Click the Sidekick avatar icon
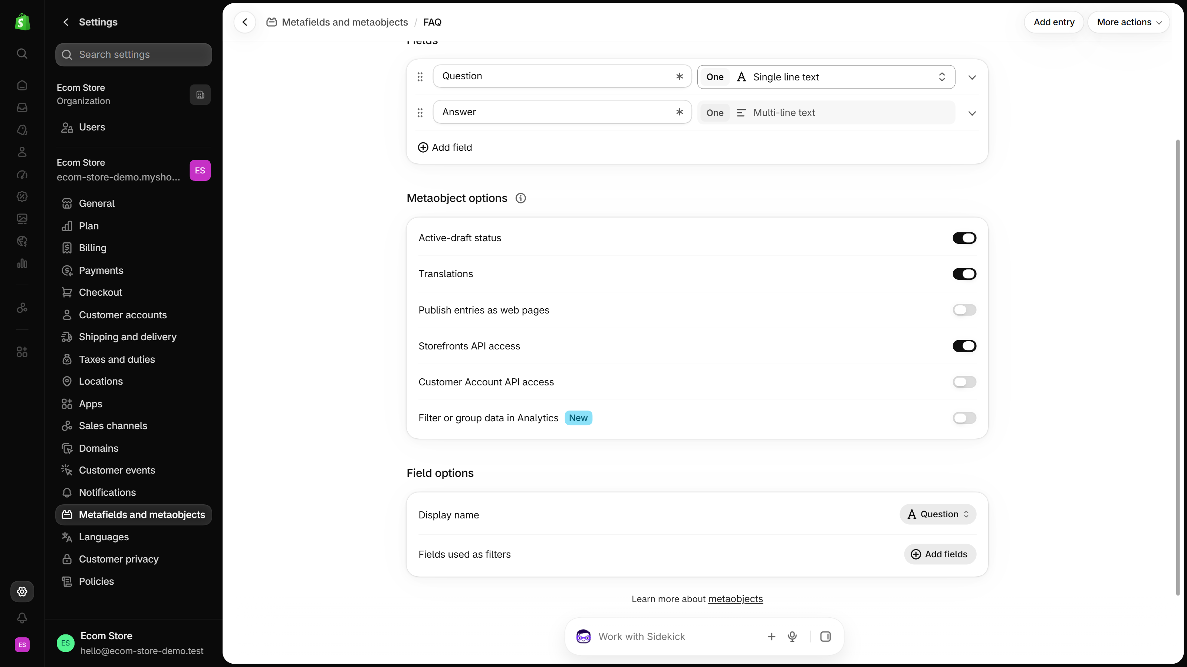This screenshot has height=667, width=1187. tap(583, 637)
